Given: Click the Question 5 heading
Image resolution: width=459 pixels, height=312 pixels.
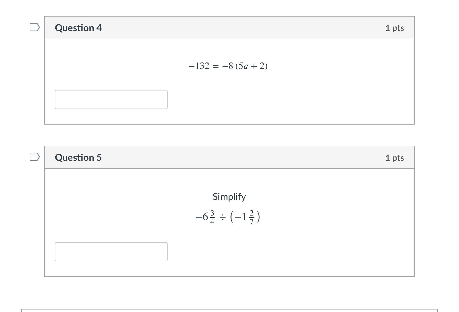Looking at the screenshot, I should [78, 158].
